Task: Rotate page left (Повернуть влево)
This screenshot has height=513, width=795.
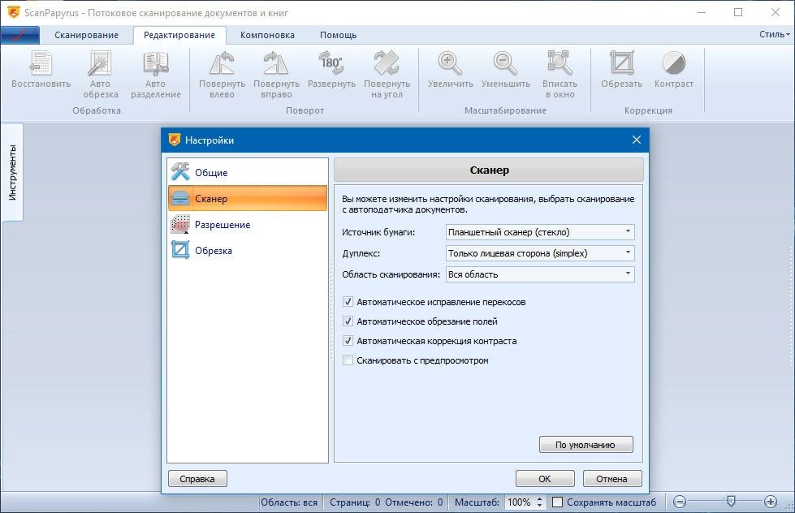Action: [x=222, y=75]
